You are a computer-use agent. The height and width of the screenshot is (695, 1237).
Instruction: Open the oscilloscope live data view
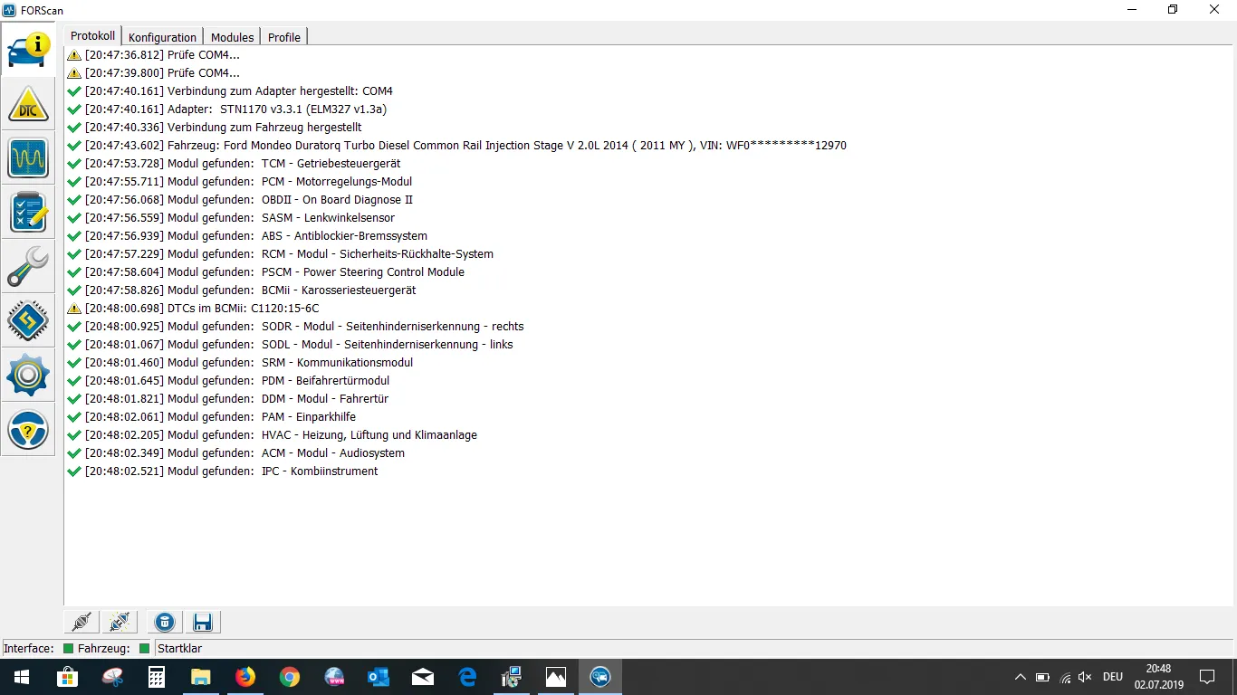[x=28, y=158]
